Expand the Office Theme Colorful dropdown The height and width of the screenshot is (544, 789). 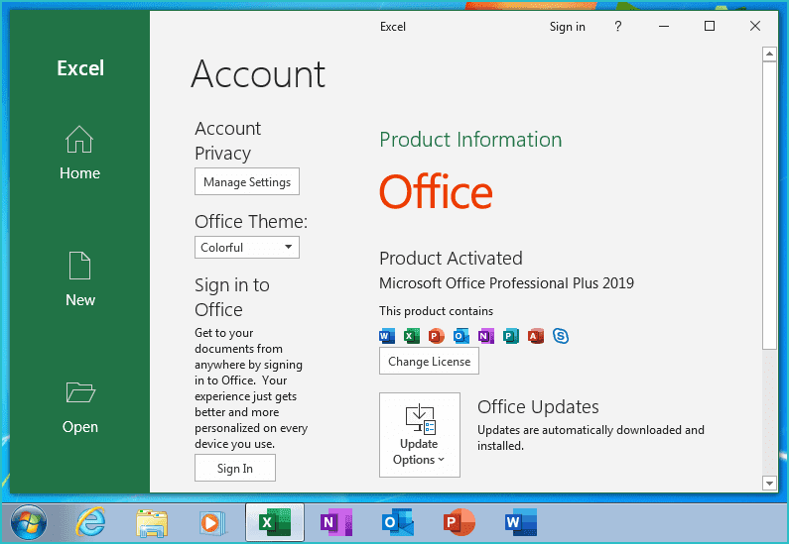click(246, 247)
